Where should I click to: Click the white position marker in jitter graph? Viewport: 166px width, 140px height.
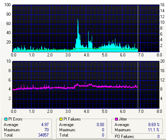point(138,85)
